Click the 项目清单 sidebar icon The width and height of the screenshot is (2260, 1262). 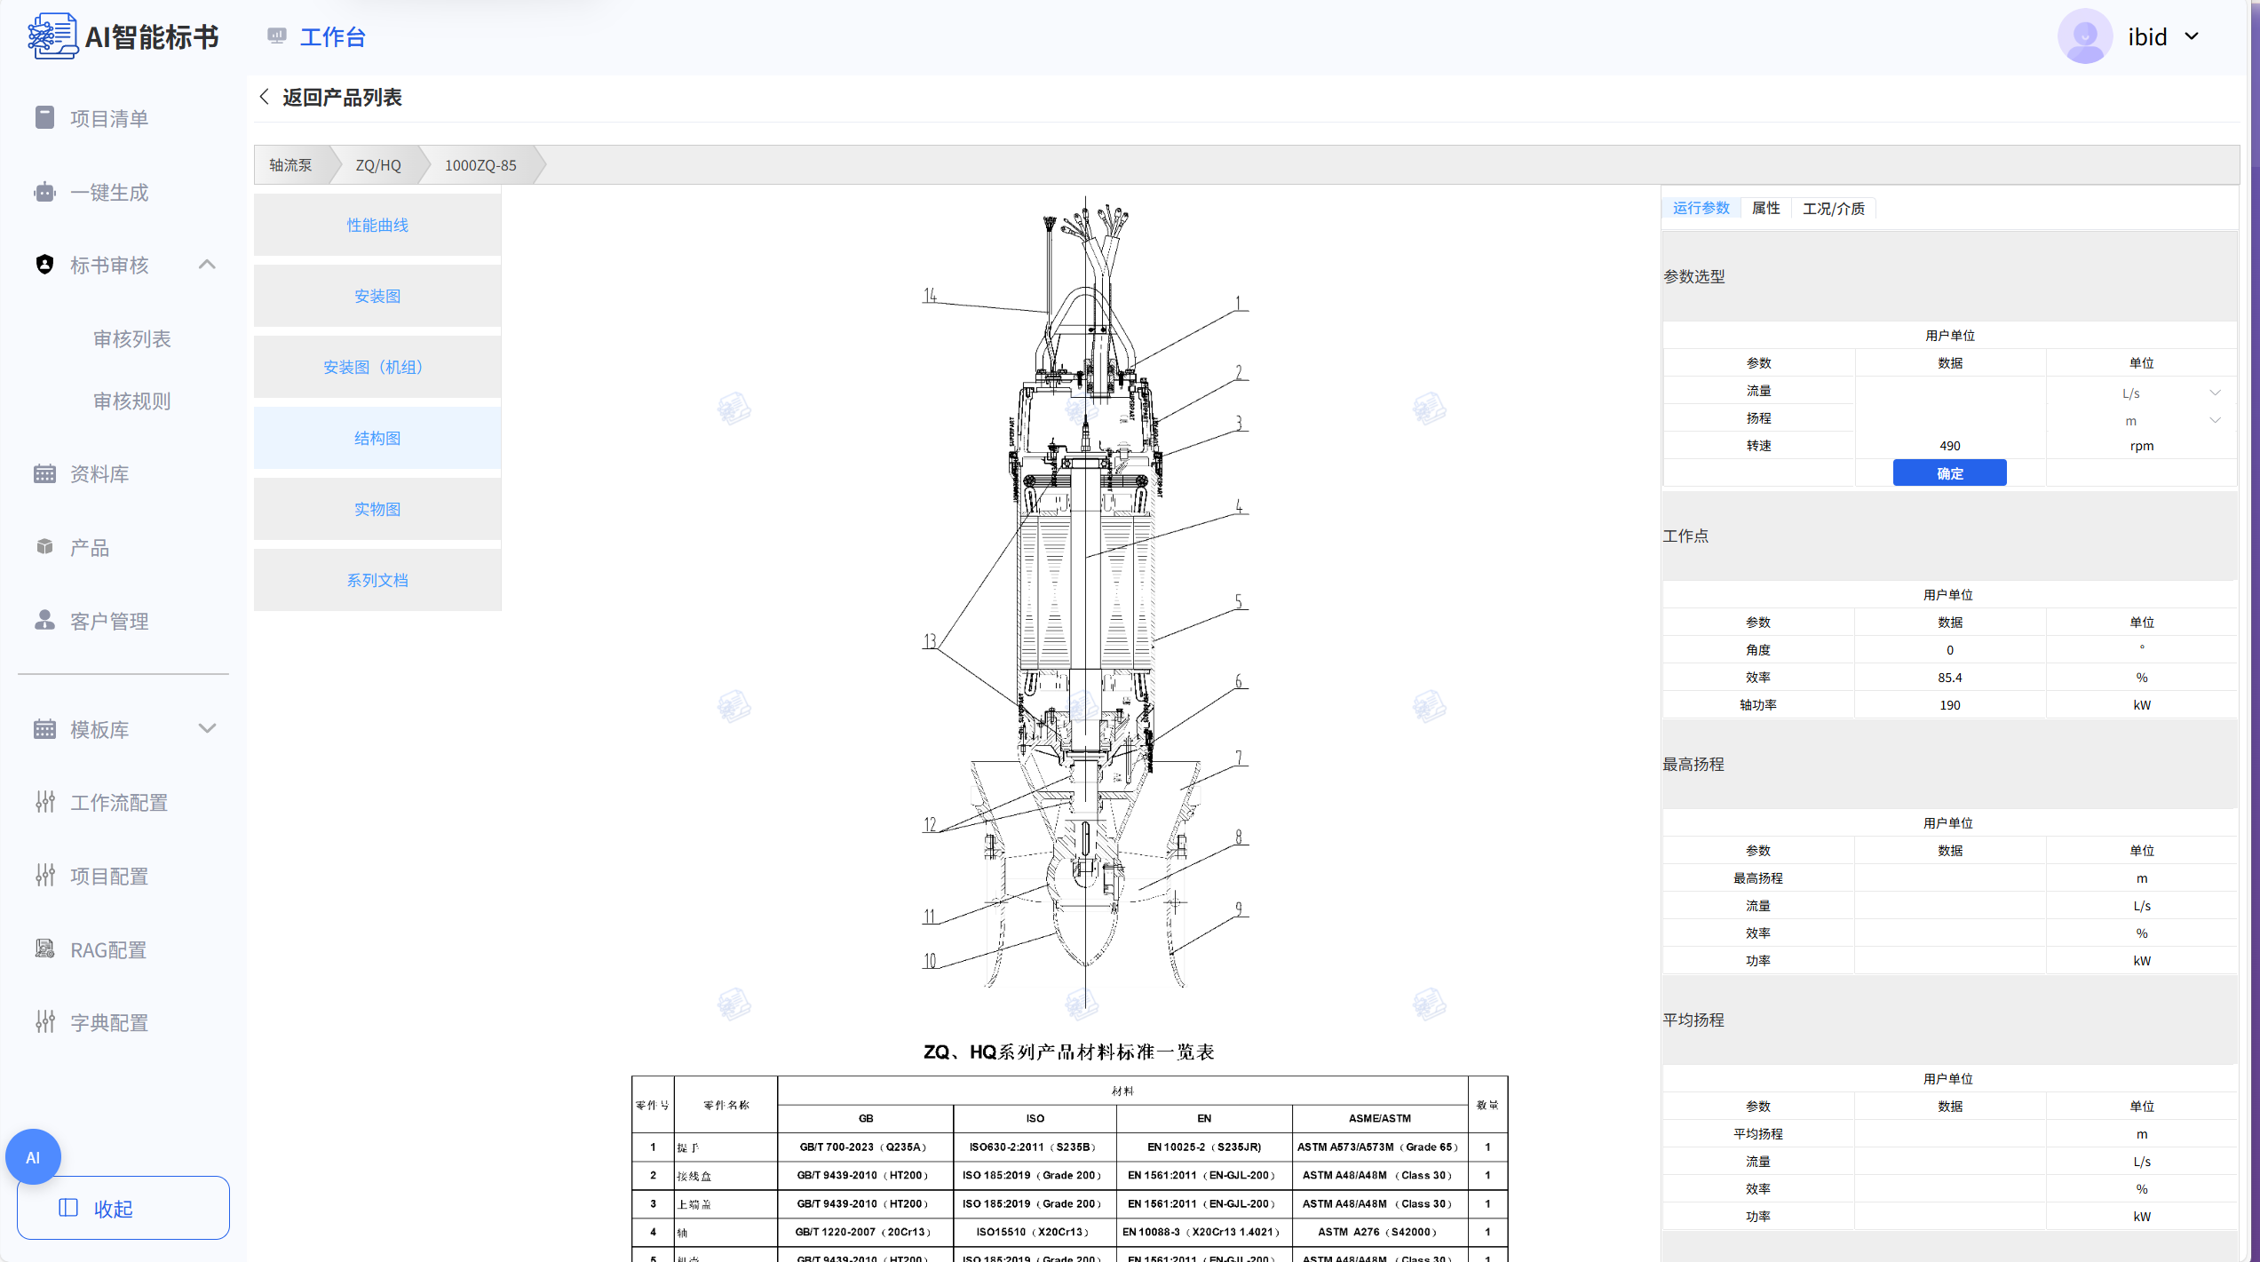click(x=44, y=118)
